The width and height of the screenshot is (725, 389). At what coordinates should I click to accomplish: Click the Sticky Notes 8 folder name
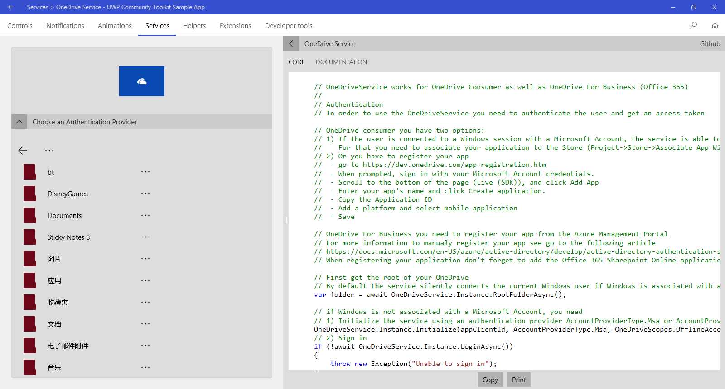coord(68,237)
